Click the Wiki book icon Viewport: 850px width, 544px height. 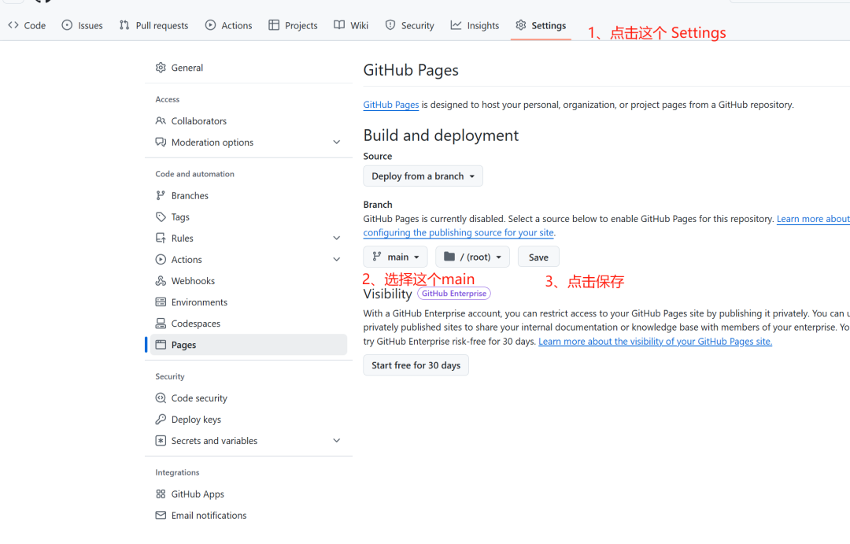pyautogui.click(x=339, y=25)
